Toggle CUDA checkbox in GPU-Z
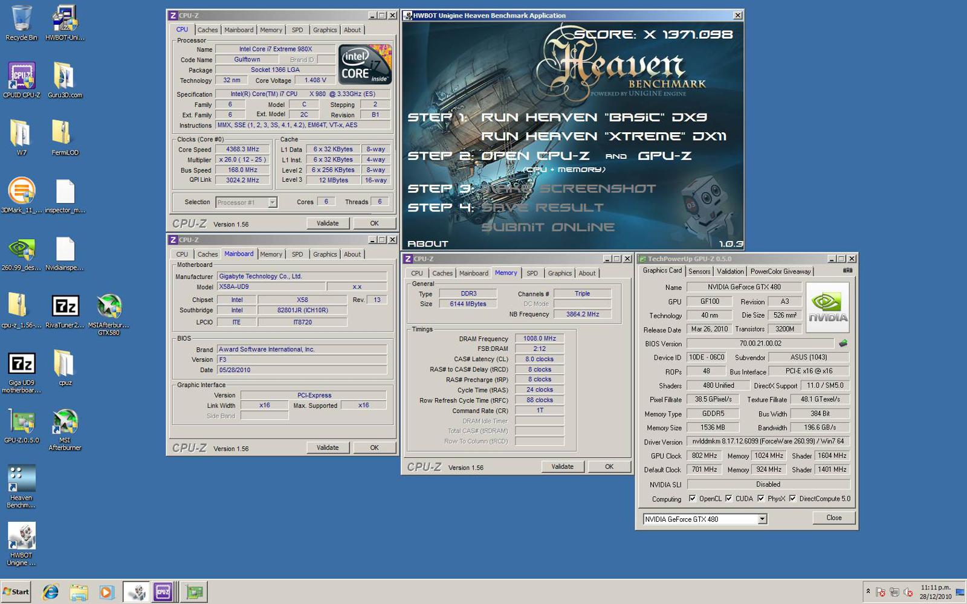Image resolution: width=967 pixels, height=604 pixels. [729, 498]
